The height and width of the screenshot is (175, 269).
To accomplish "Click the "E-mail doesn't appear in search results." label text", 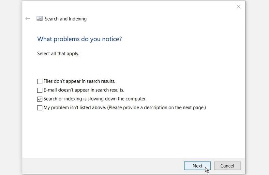I will pyautogui.click(x=84, y=90).
